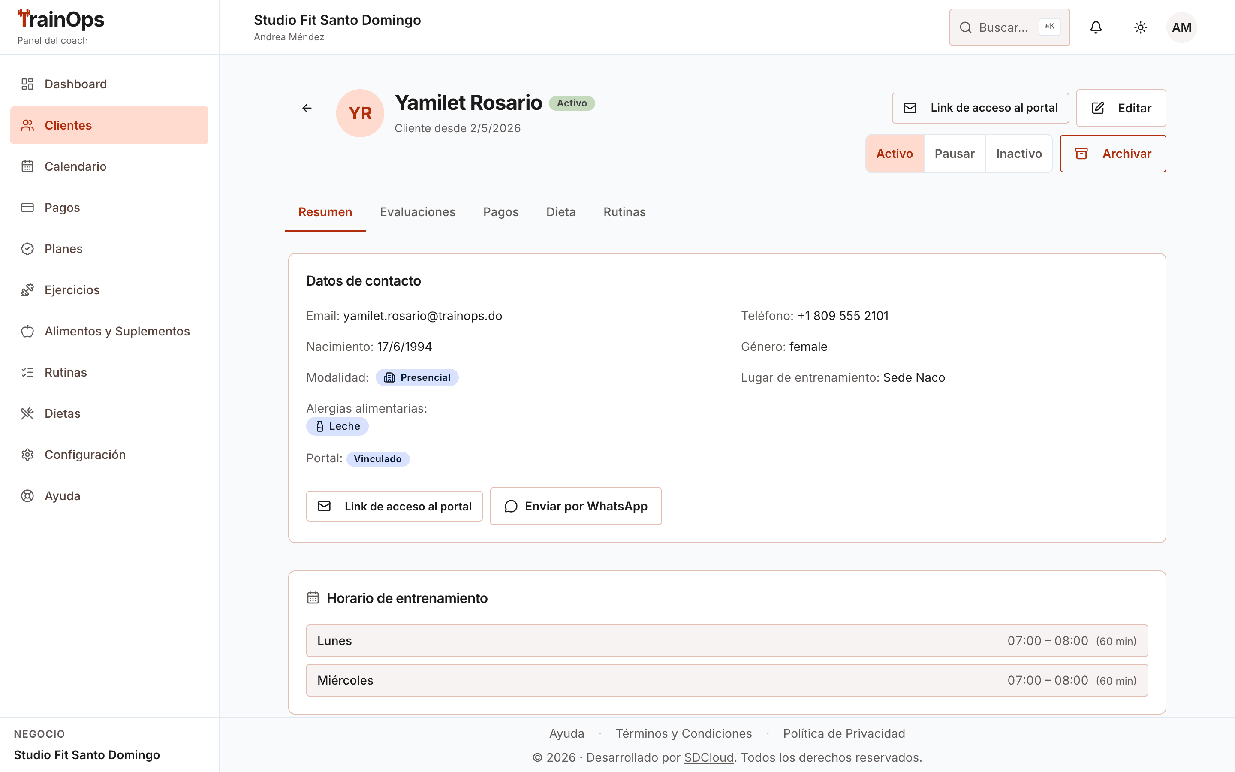This screenshot has width=1235, height=772.
Task: Focus the Buscar search field
Action: 1009,27
